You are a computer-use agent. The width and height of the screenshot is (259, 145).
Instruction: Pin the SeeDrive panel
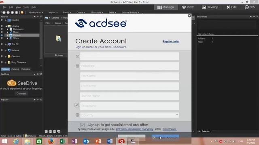[38, 74]
